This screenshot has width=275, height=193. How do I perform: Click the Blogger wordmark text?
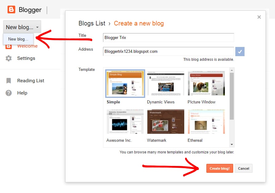(30, 10)
